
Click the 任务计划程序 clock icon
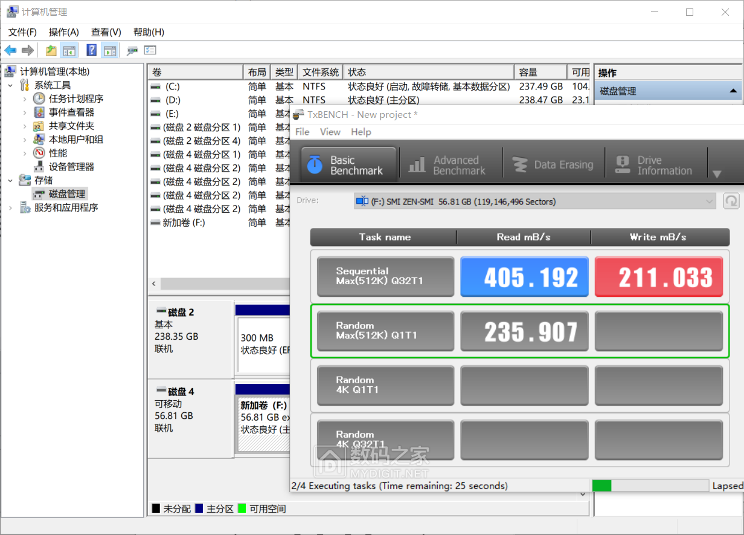pyautogui.click(x=39, y=99)
